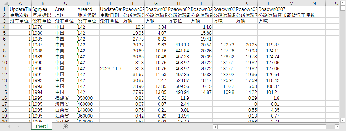The image size is (346, 131).
Task: Click cell with value 18.5
Action: [133, 27]
